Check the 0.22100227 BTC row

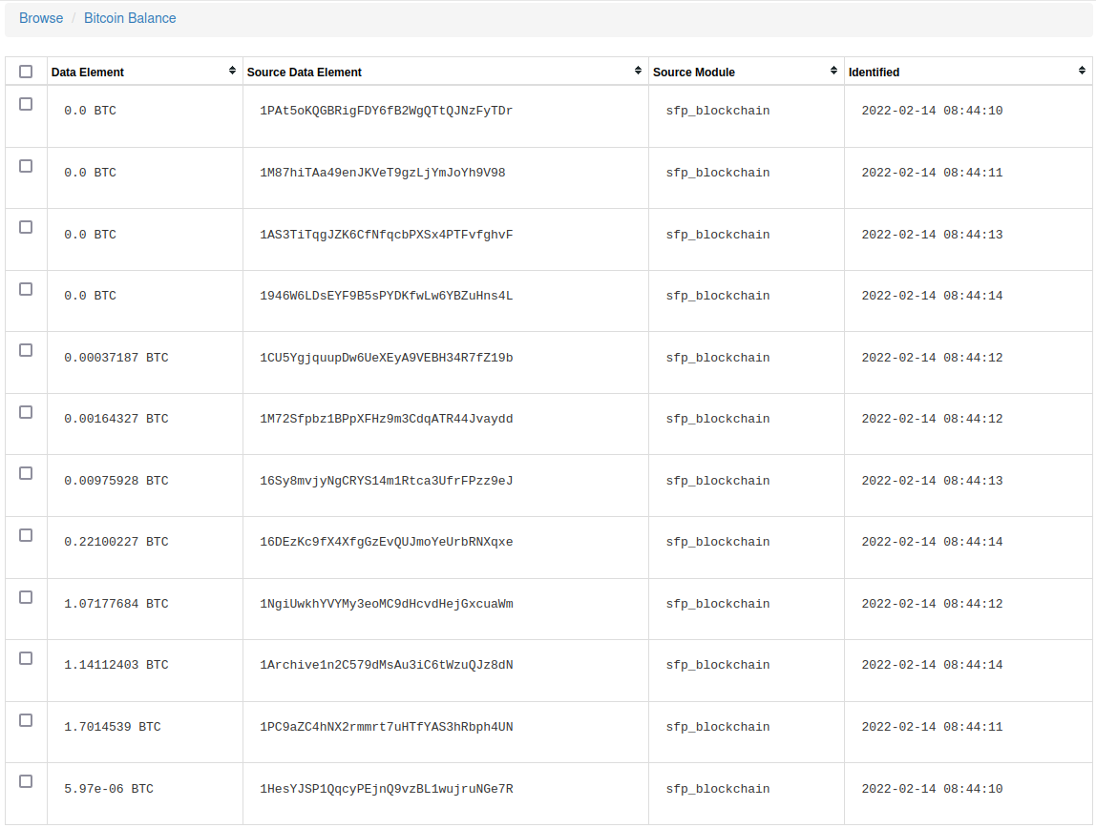[26, 535]
